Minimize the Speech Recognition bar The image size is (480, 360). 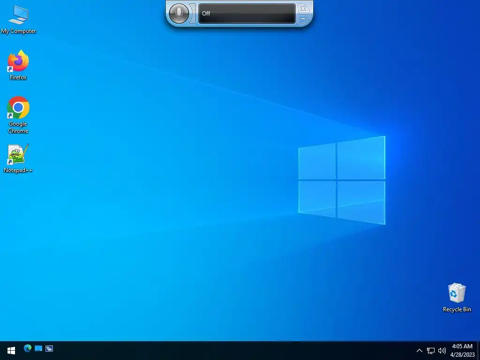click(303, 19)
